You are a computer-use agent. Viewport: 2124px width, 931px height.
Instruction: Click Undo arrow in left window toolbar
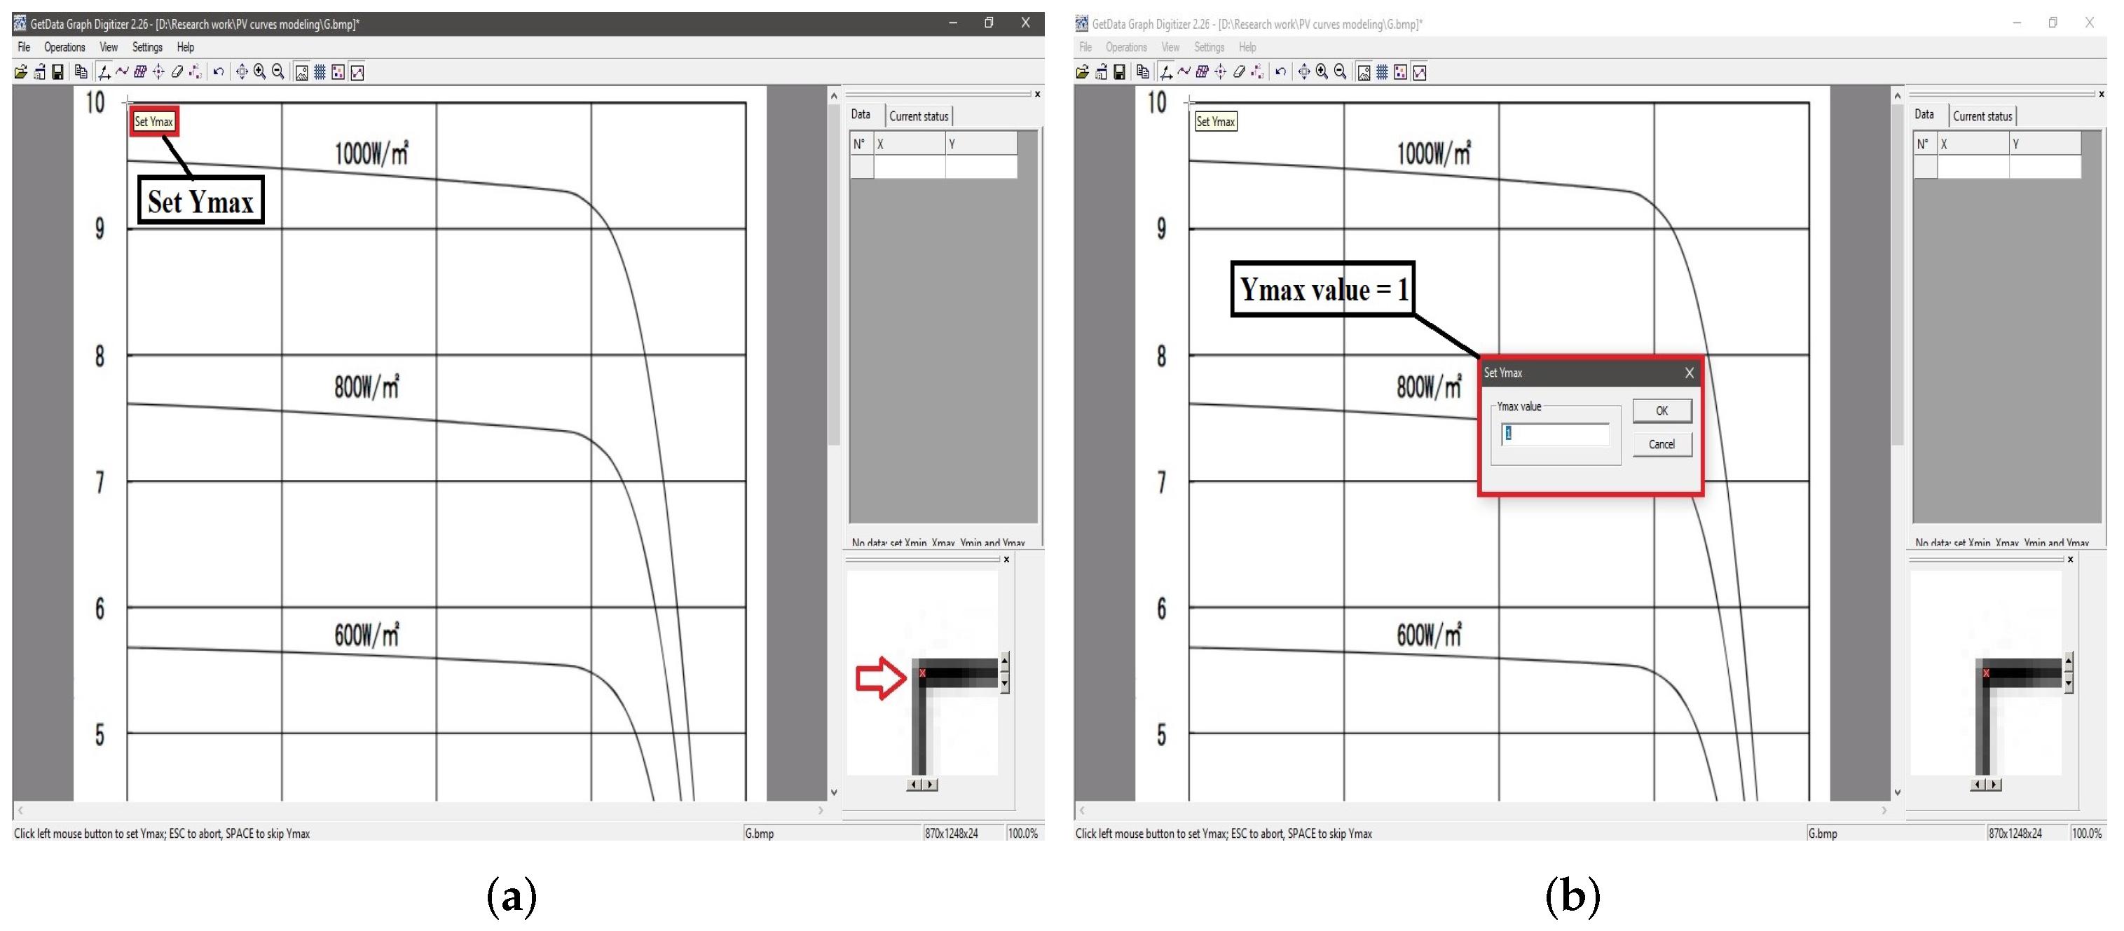click(x=218, y=73)
